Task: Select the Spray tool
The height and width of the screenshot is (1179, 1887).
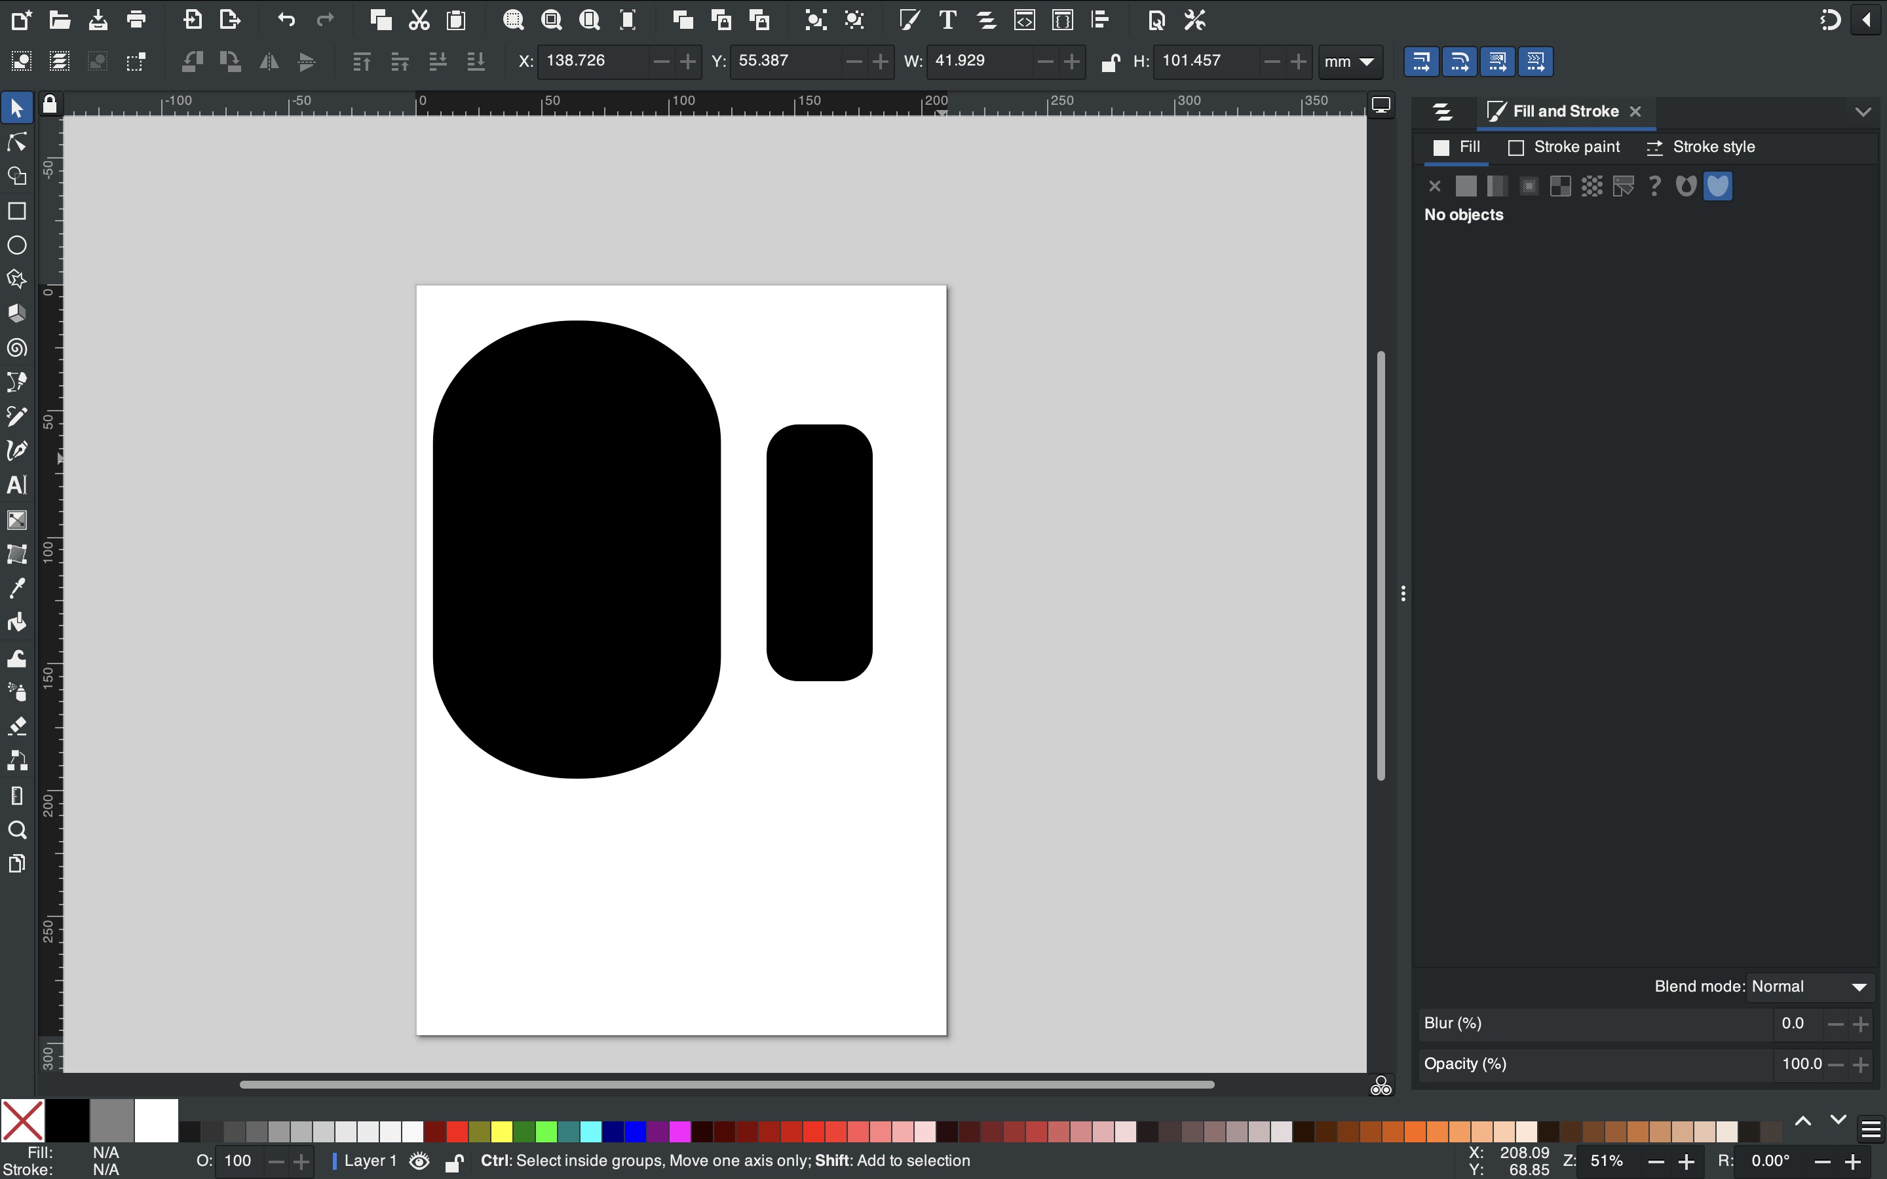Action: [16, 692]
